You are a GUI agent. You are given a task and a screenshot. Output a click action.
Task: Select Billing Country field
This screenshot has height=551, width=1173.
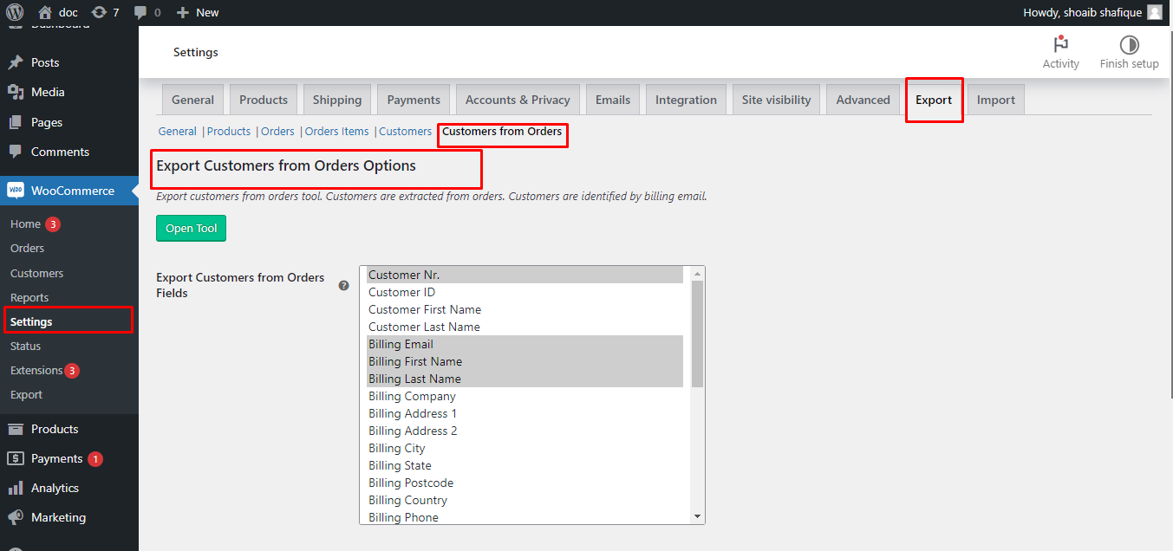coord(525,500)
